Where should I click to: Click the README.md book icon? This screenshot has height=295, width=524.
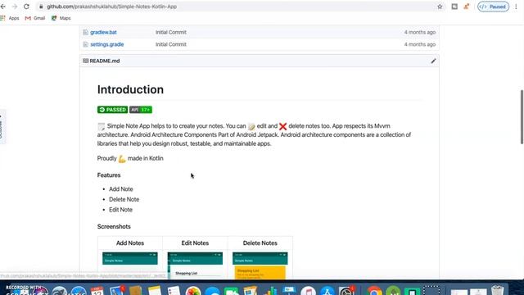(x=85, y=61)
